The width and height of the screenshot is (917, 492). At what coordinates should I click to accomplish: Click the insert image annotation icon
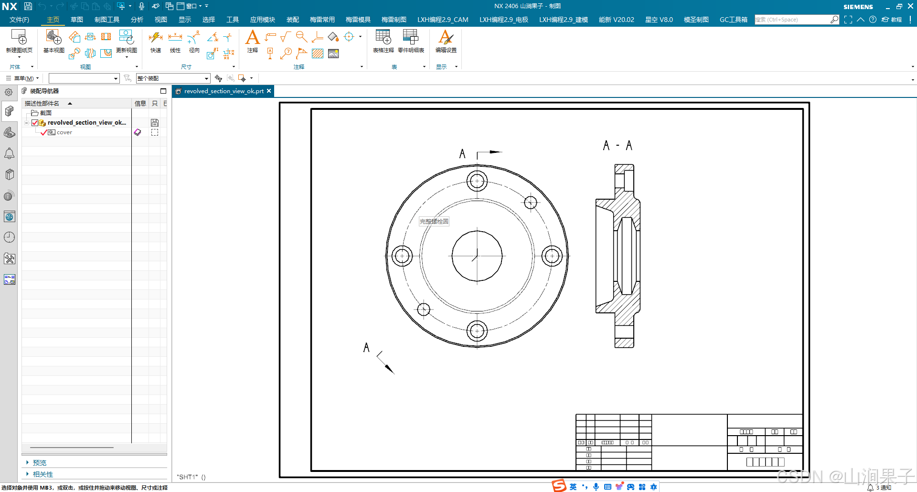point(333,53)
